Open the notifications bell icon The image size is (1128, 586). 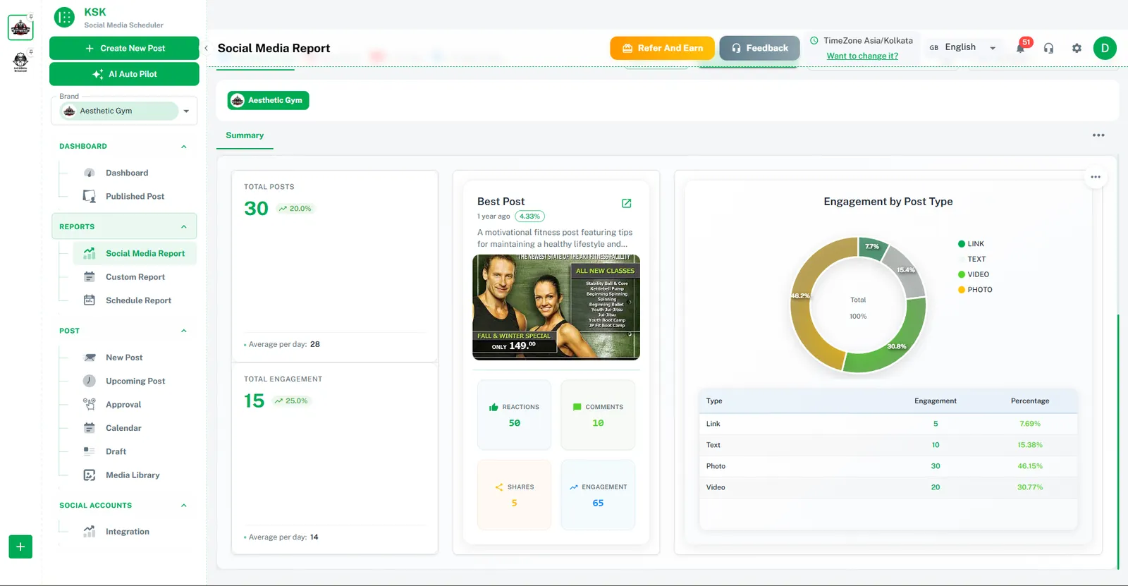(x=1020, y=48)
